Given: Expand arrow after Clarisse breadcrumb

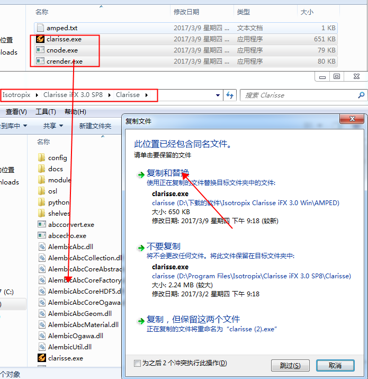Looking at the screenshot, I should click(x=147, y=95).
